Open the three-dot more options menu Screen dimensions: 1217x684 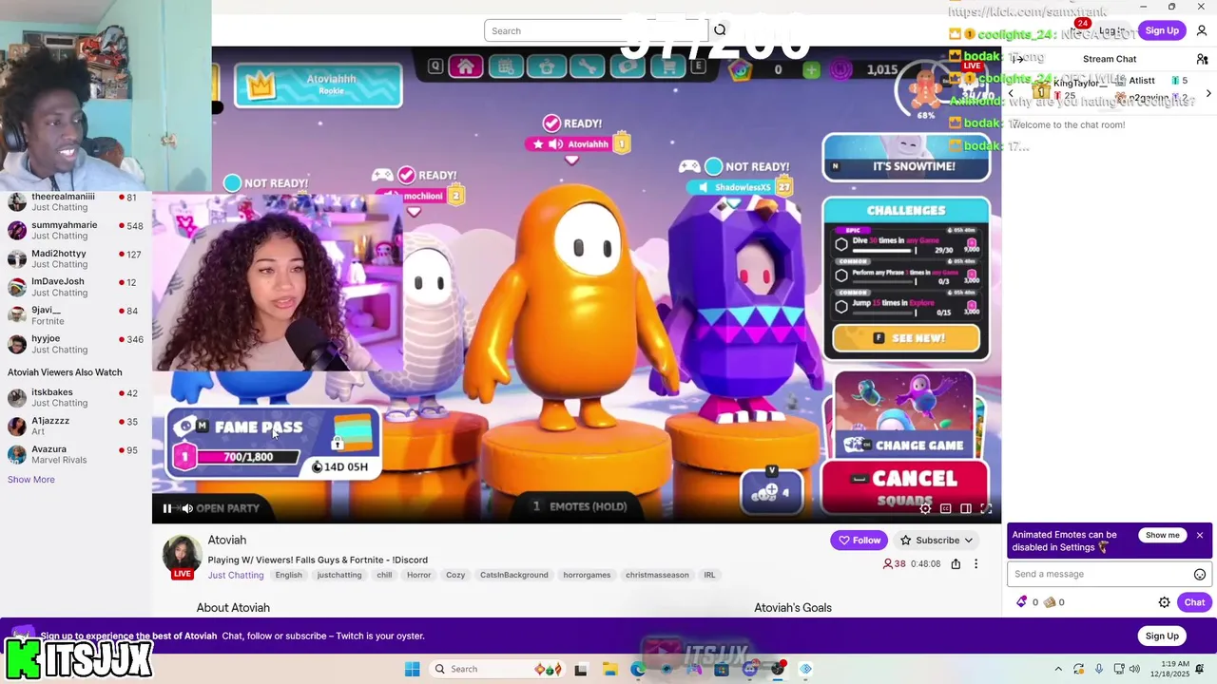point(976,563)
